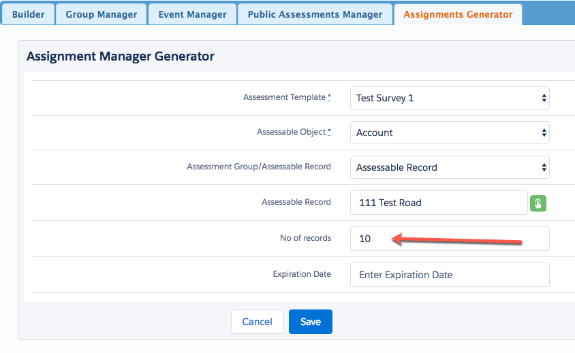Open the Assessable Object dropdown showing Account
The image size is (575, 353).
click(x=450, y=133)
